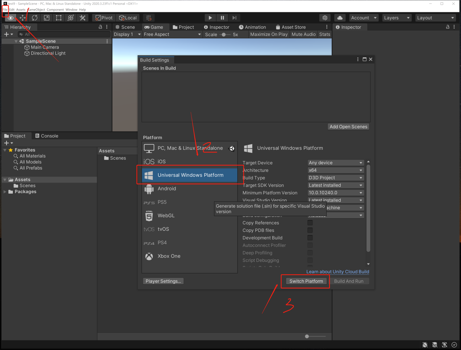Lock the right-hand Inspector panel
Screen dimensions: 461x350
(448, 27)
